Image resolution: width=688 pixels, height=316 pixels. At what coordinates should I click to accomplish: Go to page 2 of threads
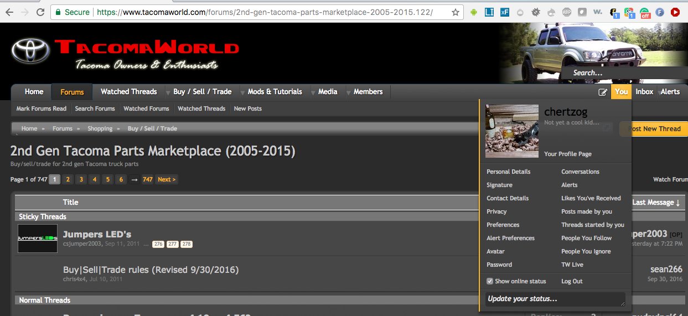coord(68,179)
